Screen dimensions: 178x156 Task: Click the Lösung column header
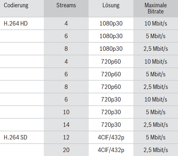pos(111,5)
